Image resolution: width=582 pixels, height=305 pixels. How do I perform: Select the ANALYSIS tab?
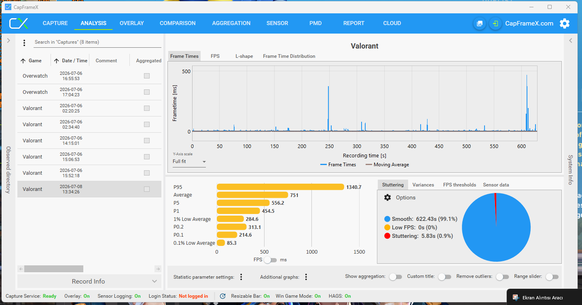[93, 23]
